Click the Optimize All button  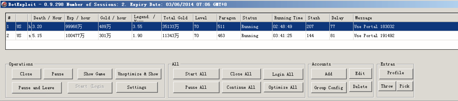pos(283,87)
